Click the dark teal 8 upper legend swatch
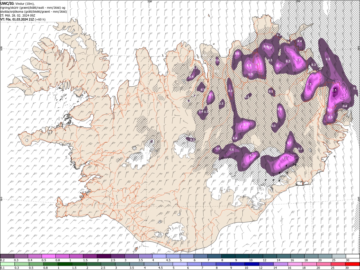The image size is (360, 270). click(x=228, y=256)
